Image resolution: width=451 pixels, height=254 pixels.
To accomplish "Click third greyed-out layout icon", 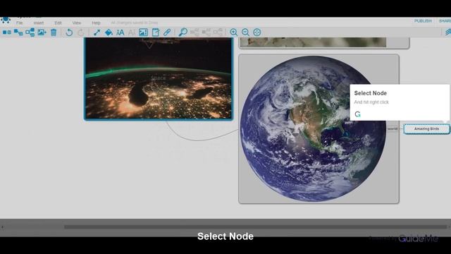I will pos(218,32).
